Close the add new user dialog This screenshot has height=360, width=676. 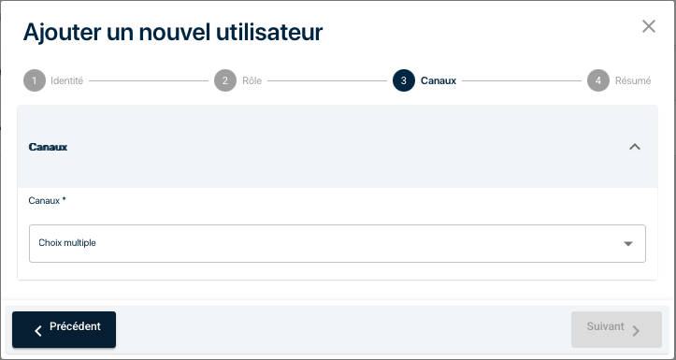coord(648,26)
